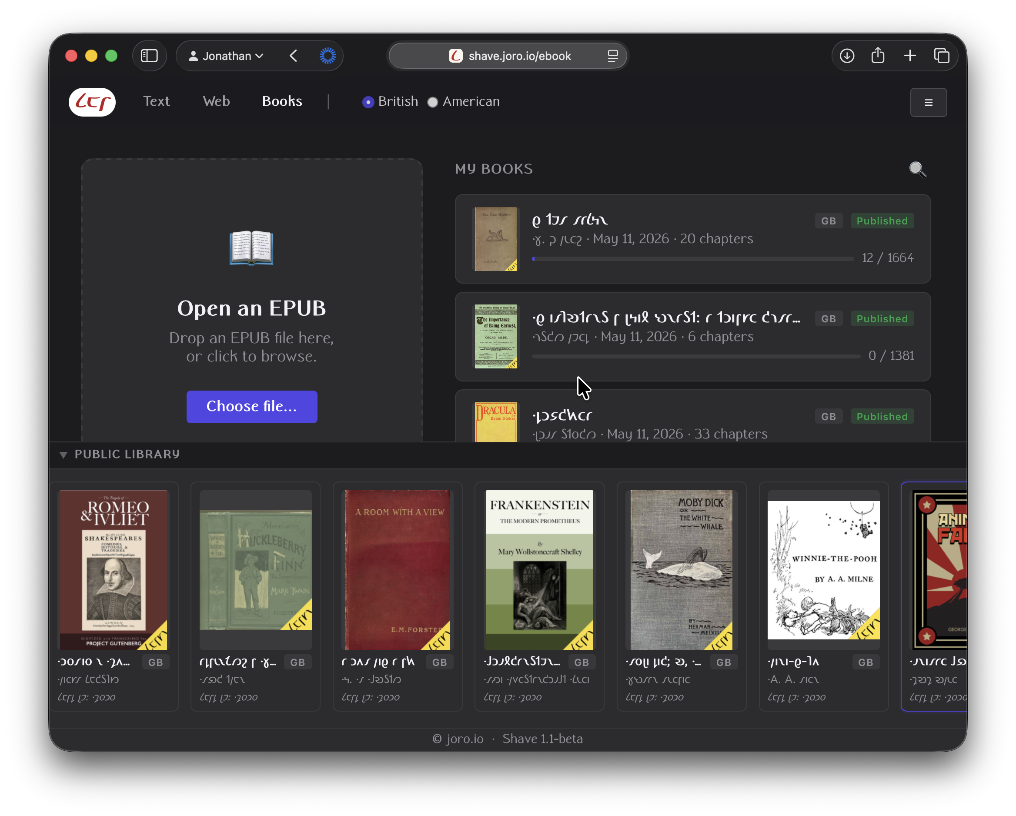The height and width of the screenshot is (816, 1016).
Task: Click the Shave logo in the header
Action: click(x=92, y=102)
